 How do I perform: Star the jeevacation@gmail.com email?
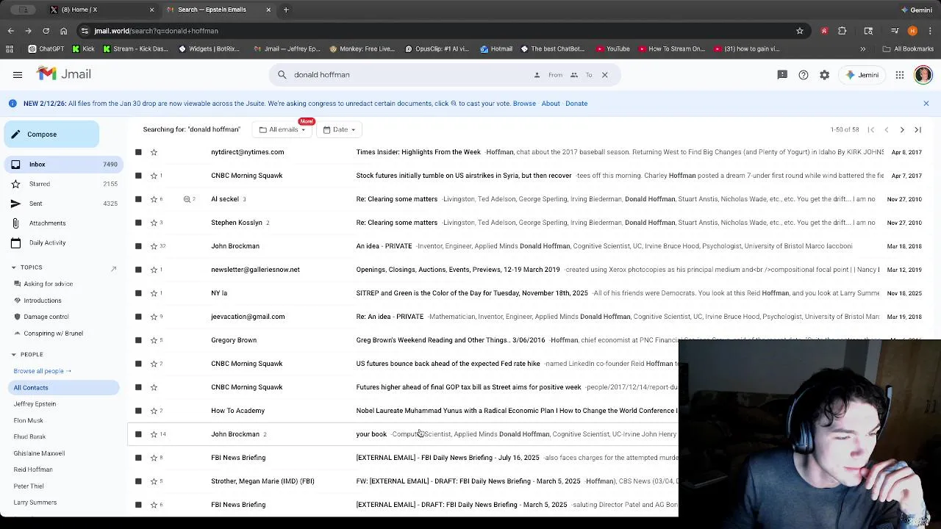pyautogui.click(x=154, y=317)
